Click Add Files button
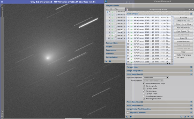194x119 pixels. pyautogui.click(x=183, y=17)
